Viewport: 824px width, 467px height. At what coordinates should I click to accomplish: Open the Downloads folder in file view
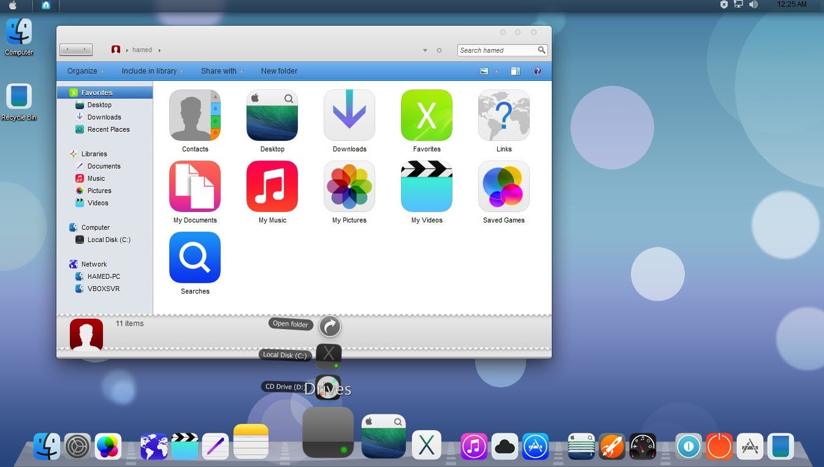[349, 116]
